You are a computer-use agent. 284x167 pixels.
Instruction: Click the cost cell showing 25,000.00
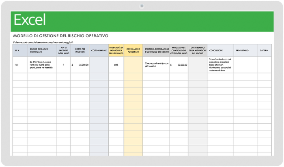coord(80,65)
